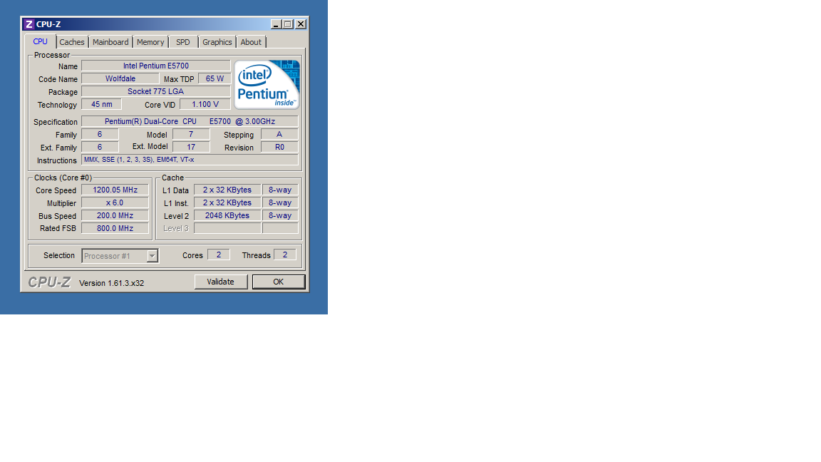This screenshot has width=821, height=462.
Task: Click the Processor #1 dropdown arrow
Action: (152, 256)
